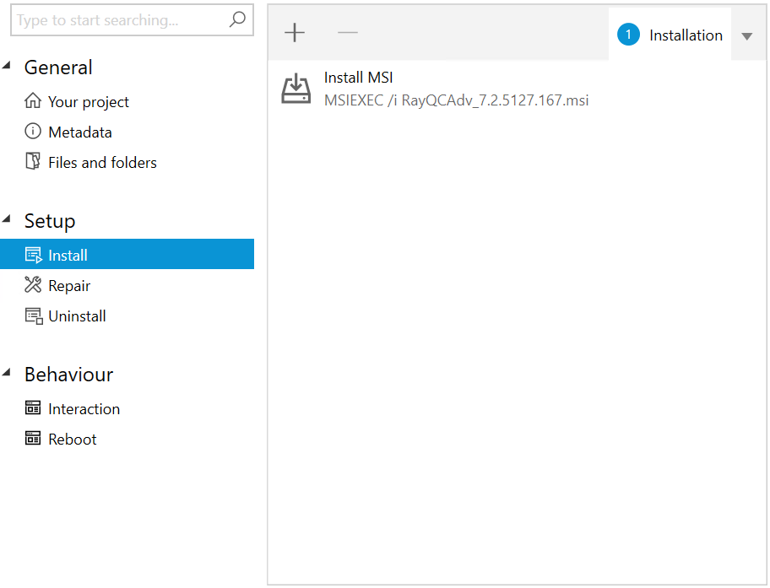Select the Files and folders icon

pos(33,162)
